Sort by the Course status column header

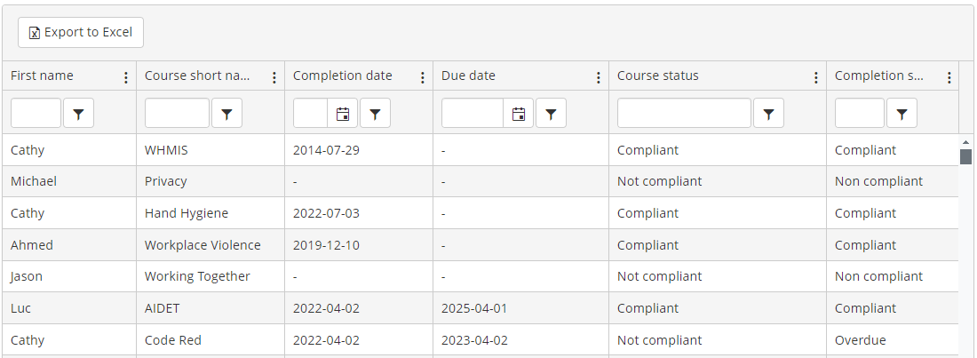click(x=658, y=76)
